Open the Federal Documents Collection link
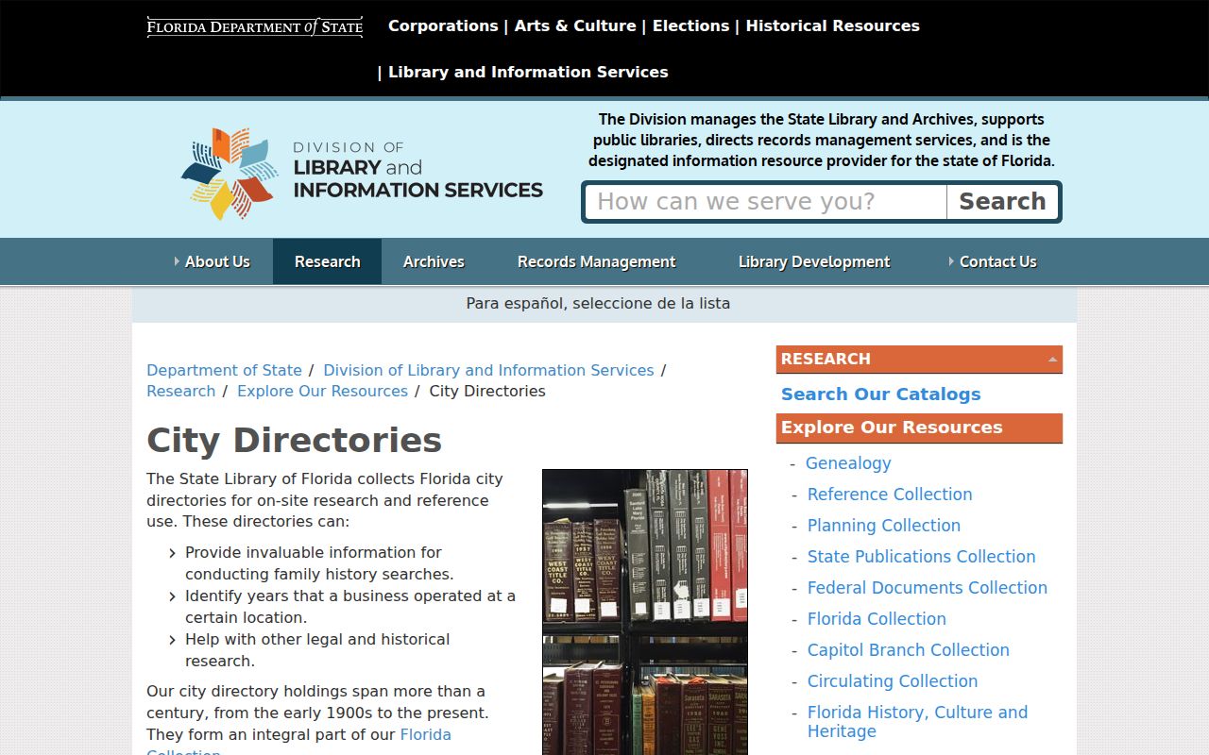Viewport: 1209px width, 755px height. click(x=928, y=588)
